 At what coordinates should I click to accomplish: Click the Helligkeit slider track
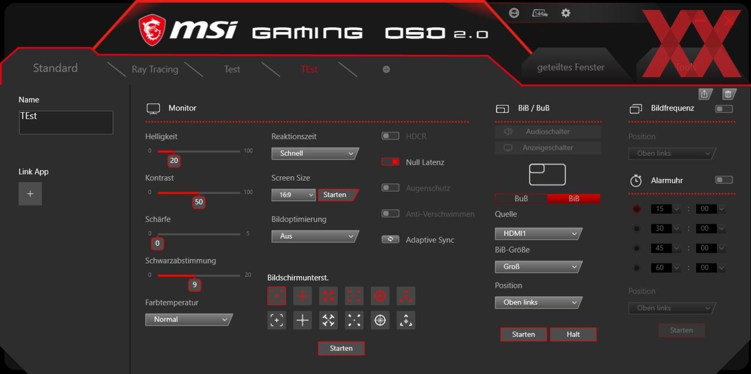click(199, 151)
